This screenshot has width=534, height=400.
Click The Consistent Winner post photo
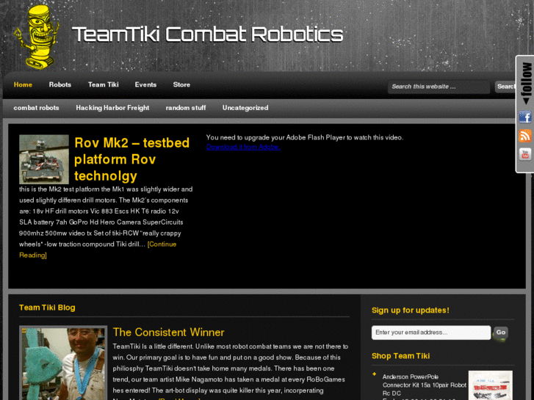63,363
